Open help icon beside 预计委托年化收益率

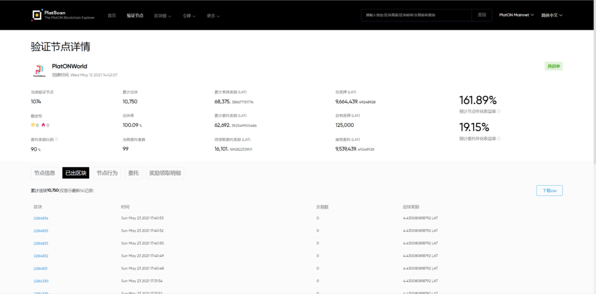click(x=499, y=139)
